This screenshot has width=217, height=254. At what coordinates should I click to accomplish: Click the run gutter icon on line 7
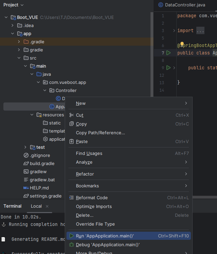(x=169, y=53)
